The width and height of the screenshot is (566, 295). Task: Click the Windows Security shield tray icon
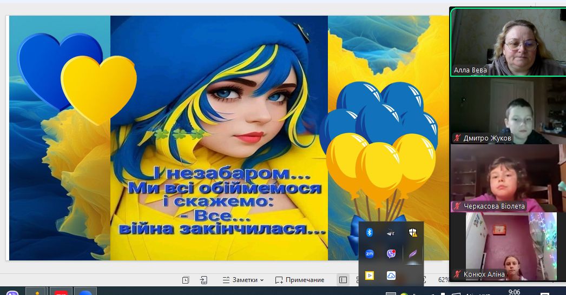click(412, 232)
